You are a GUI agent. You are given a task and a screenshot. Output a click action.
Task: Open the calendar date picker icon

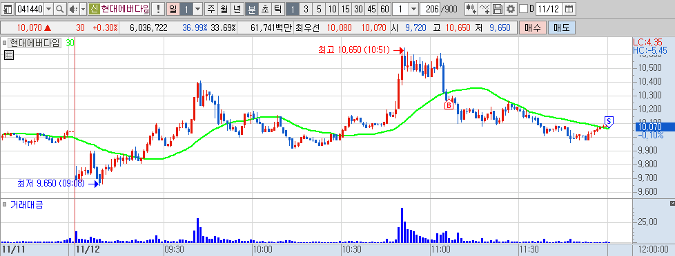click(569, 8)
